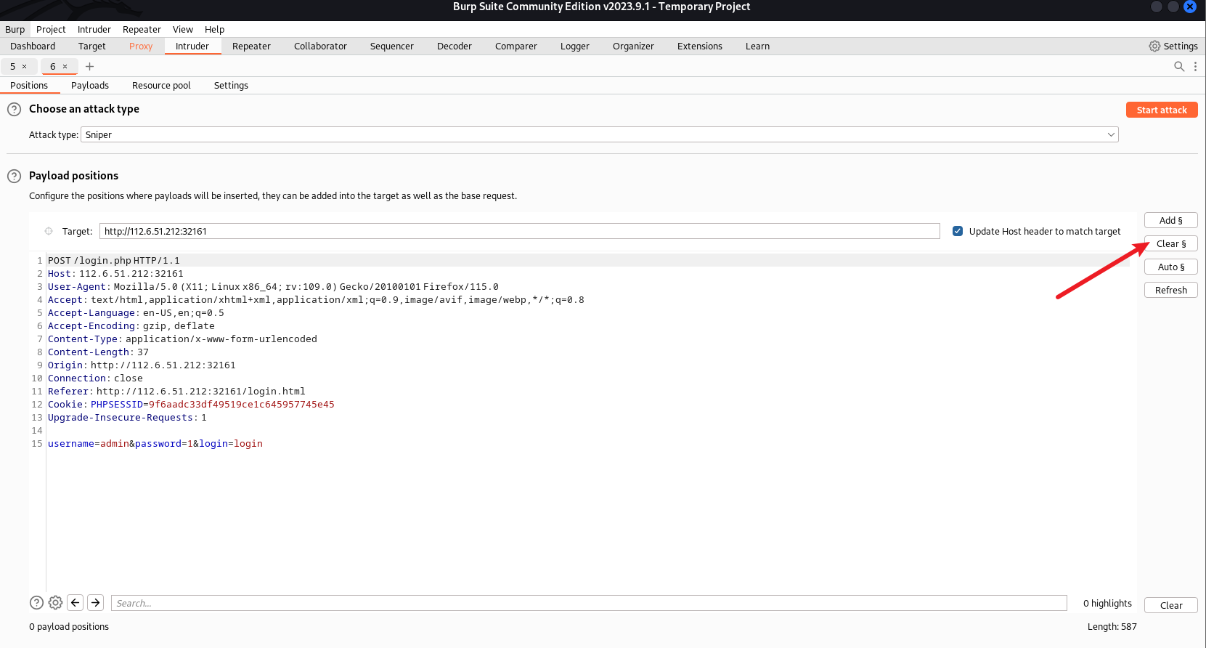Select the Positions sub-tab
The image size is (1206, 648).
[x=29, y=85]
